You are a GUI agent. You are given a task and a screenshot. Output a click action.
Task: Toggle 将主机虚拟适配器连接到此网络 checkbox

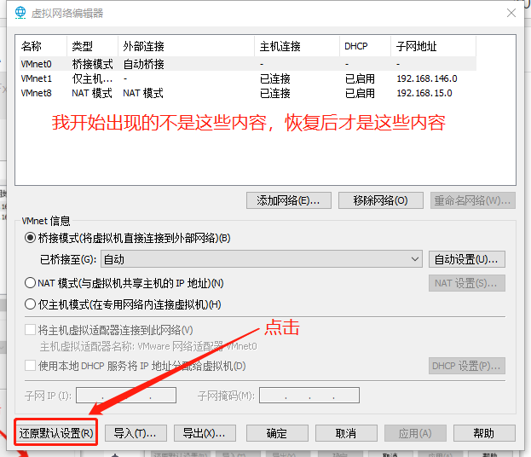point(30,330)
